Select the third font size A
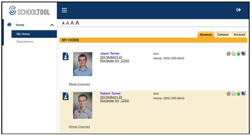This screenshot has width=252, height=136. tap(72, 23)
